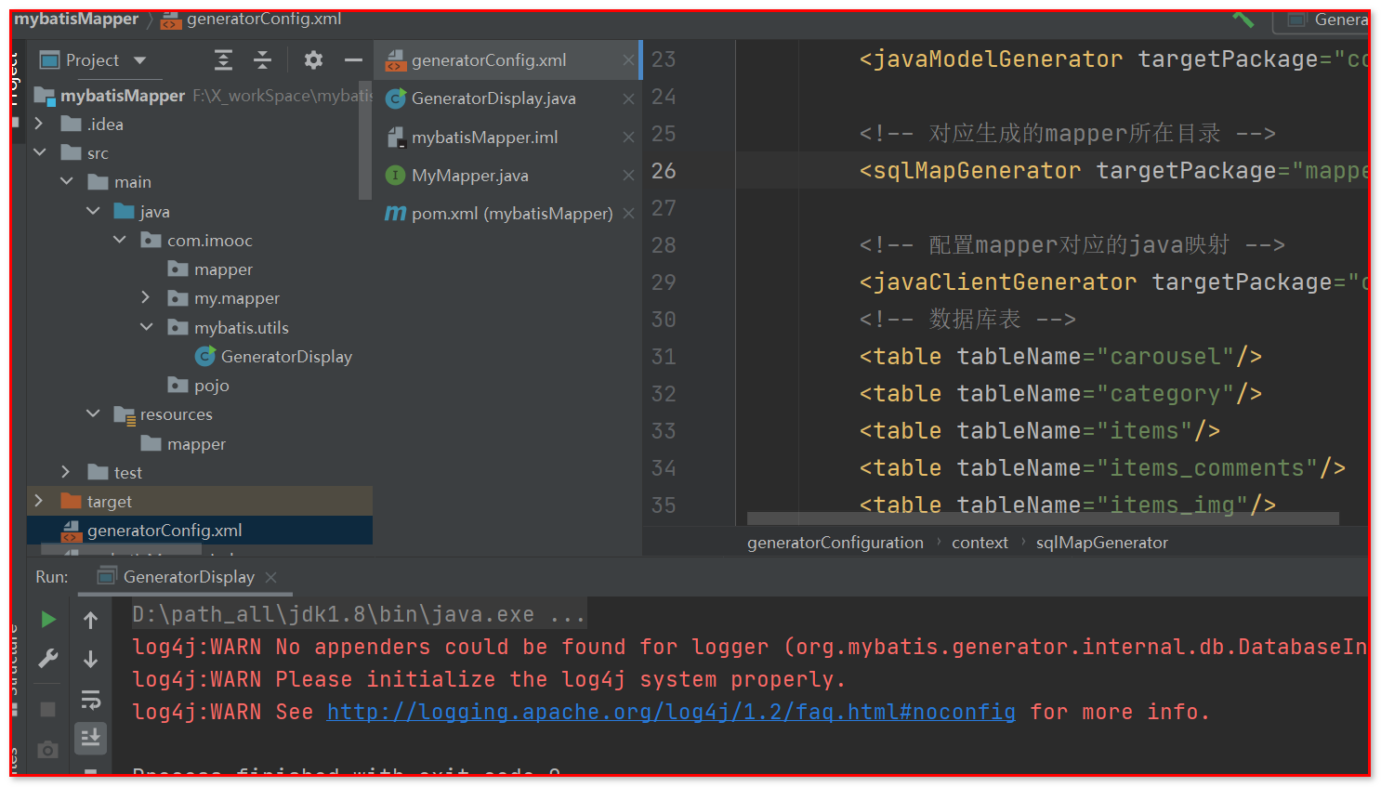
Task: Click the editor horizontal scrollbar
Action: click(x=1043, y=518)
